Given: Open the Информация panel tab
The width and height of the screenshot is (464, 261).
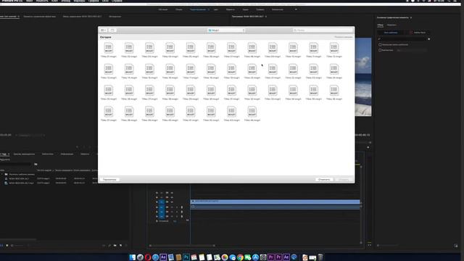Looking at the screenshot, I should point(67,154).
